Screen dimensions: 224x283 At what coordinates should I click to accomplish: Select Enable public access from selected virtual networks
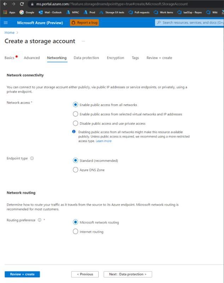pyautogui.click(x=75, y=114)
